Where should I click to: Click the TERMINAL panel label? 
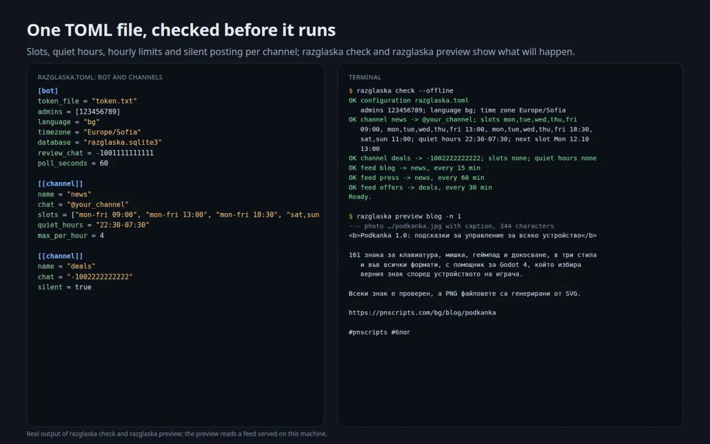(365, 77)
